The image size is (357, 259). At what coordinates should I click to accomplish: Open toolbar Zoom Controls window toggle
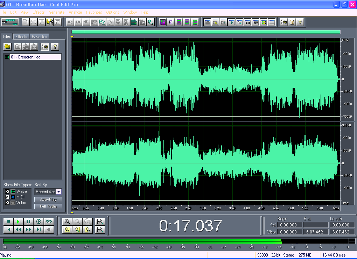click(239, 22)
